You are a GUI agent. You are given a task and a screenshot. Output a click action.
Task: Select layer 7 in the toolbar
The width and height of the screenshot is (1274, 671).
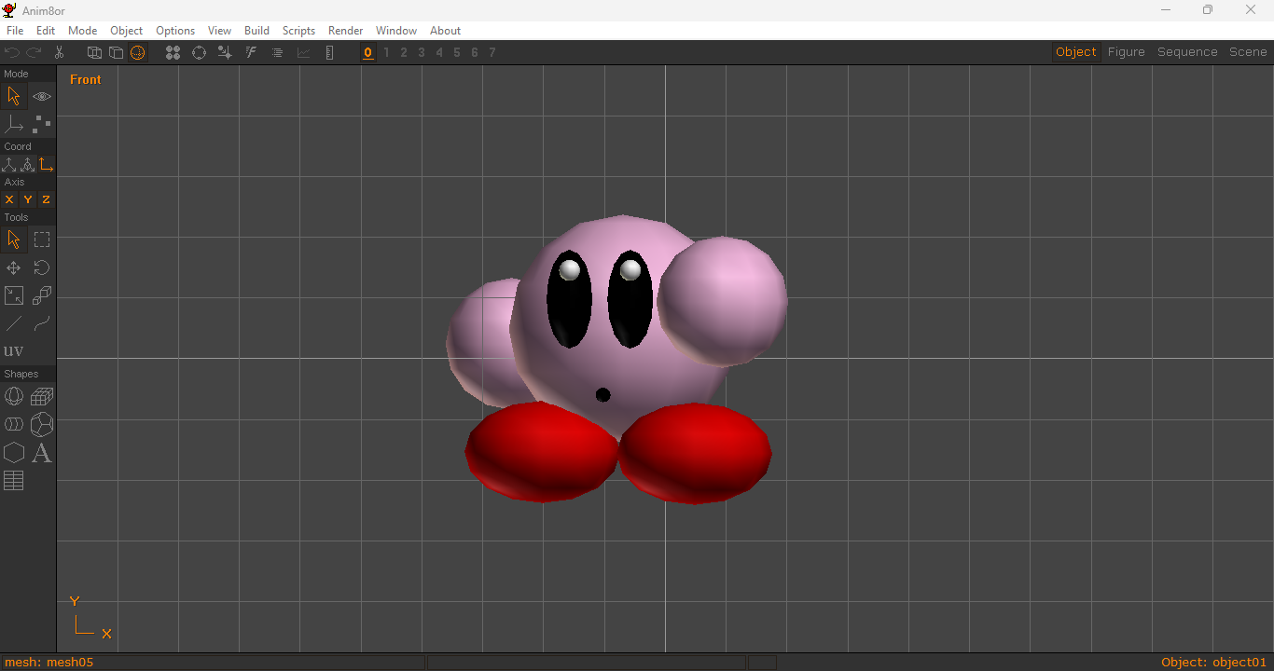492,53
